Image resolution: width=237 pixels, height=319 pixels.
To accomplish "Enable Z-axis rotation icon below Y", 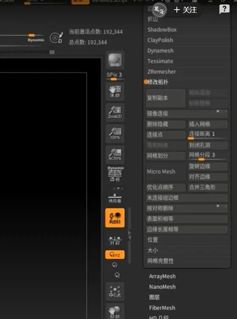I will 117,275.
